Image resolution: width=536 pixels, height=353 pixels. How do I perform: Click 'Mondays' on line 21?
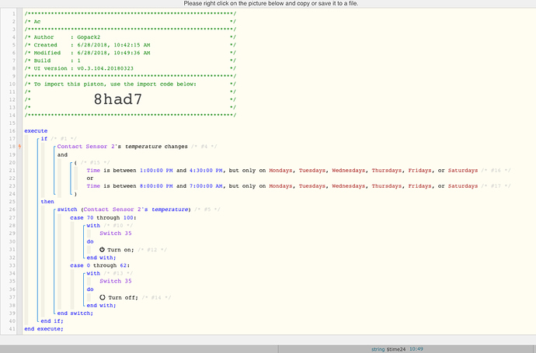point(280,171)
